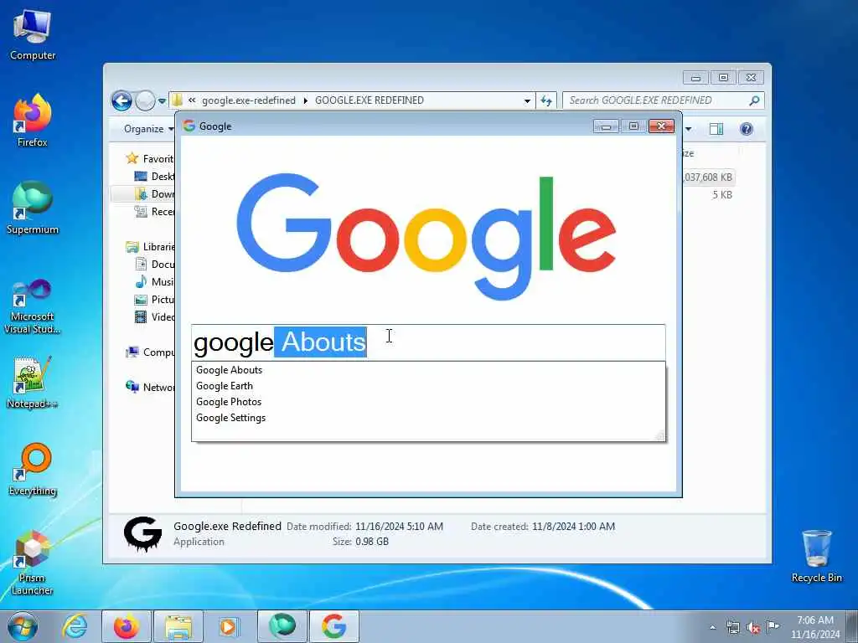Open Pictures library in Explorer sidebar
The image size is (858, 643).
pos(154,300)
